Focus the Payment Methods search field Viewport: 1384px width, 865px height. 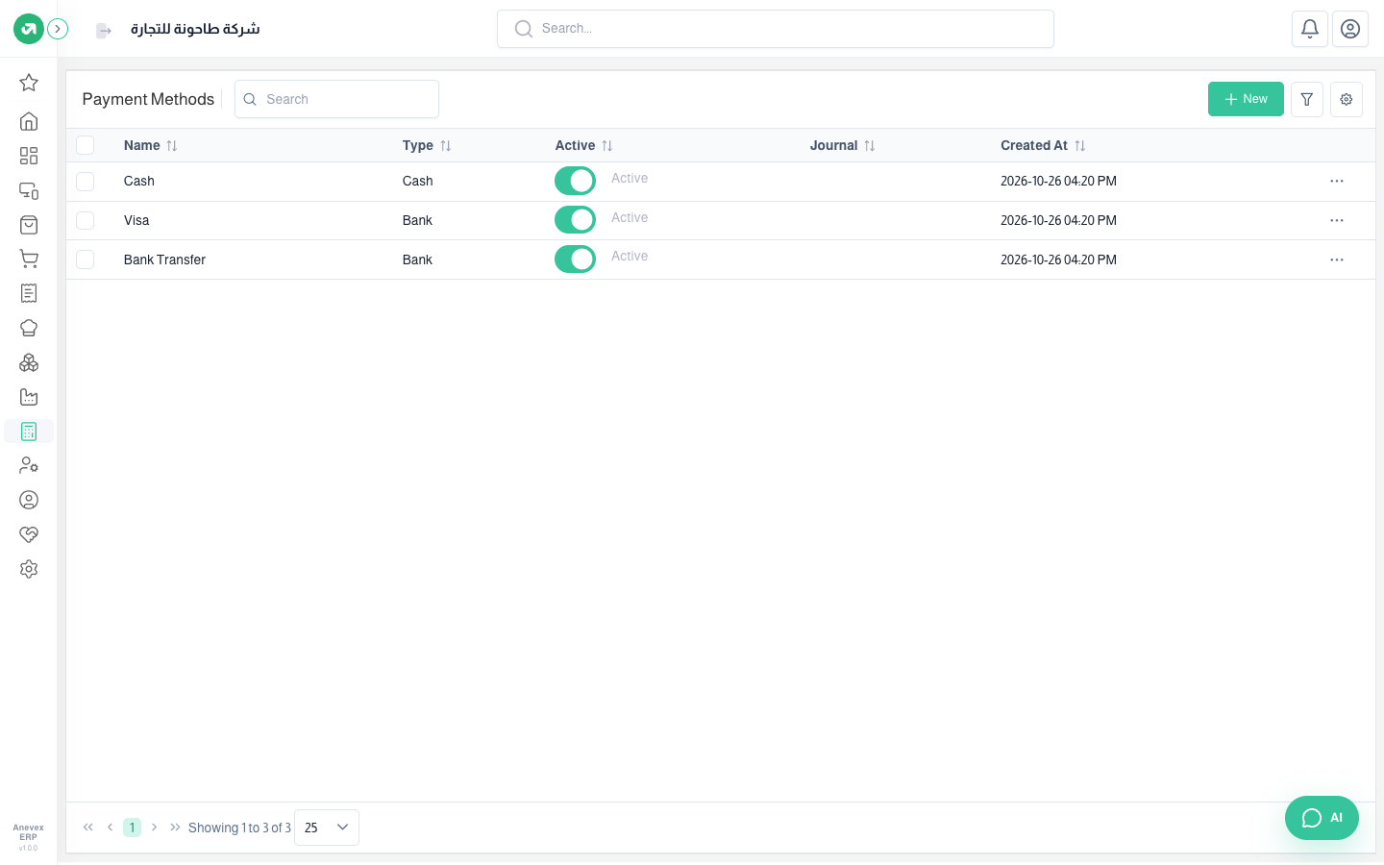336,99
